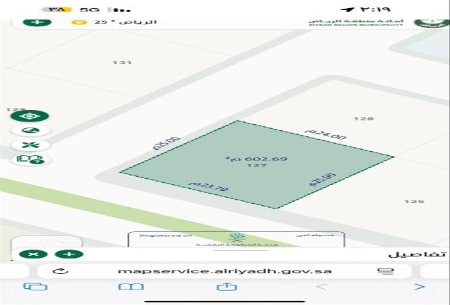Select the crossed-rulers measure tool

pyautogui.click(x=30, y=145)
